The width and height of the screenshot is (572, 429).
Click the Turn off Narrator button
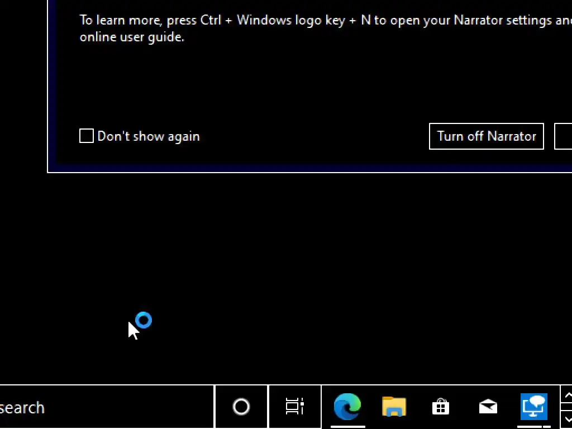point(487,136)
